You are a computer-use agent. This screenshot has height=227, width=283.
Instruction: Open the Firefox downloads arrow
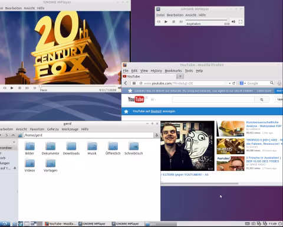click(x=279, y=83)
